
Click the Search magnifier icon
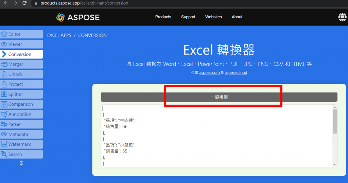coord(4,154)
